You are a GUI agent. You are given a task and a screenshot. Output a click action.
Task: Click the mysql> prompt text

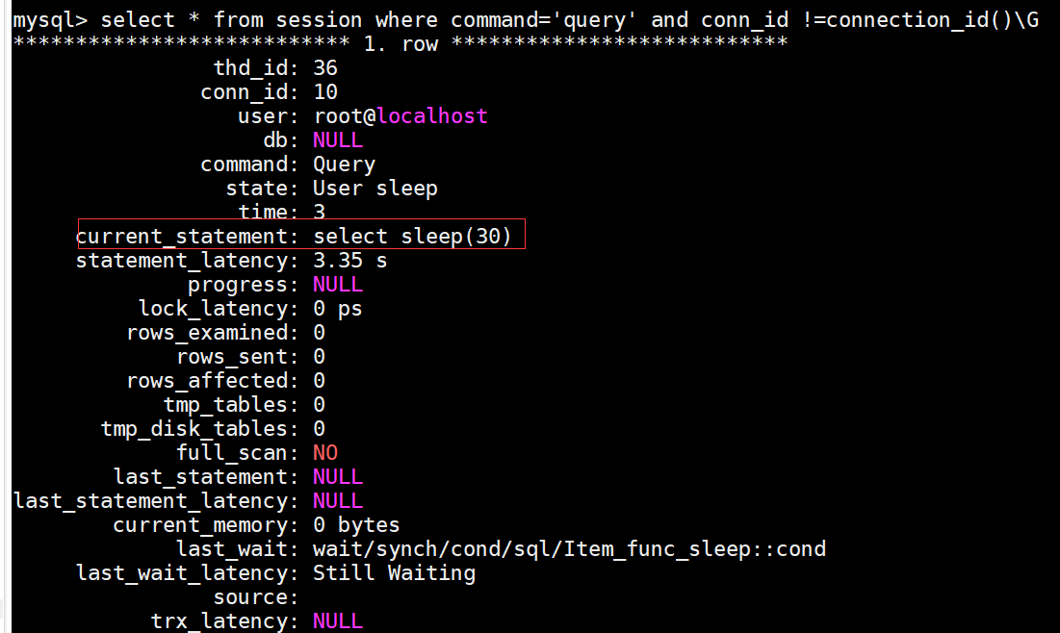click(x=50, y=20)
